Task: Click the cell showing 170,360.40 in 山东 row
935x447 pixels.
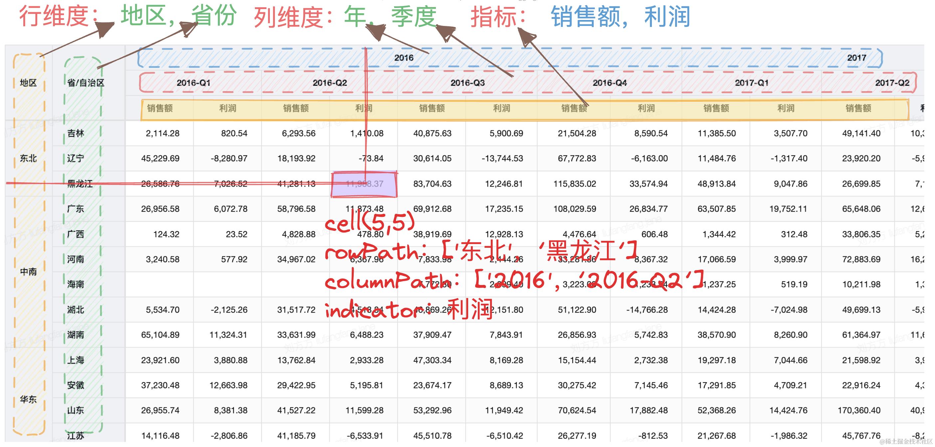Action: tap(859, 410)
